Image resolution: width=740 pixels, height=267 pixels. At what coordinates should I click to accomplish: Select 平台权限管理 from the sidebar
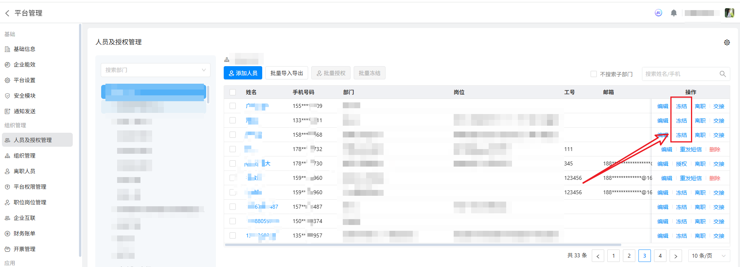30,187
